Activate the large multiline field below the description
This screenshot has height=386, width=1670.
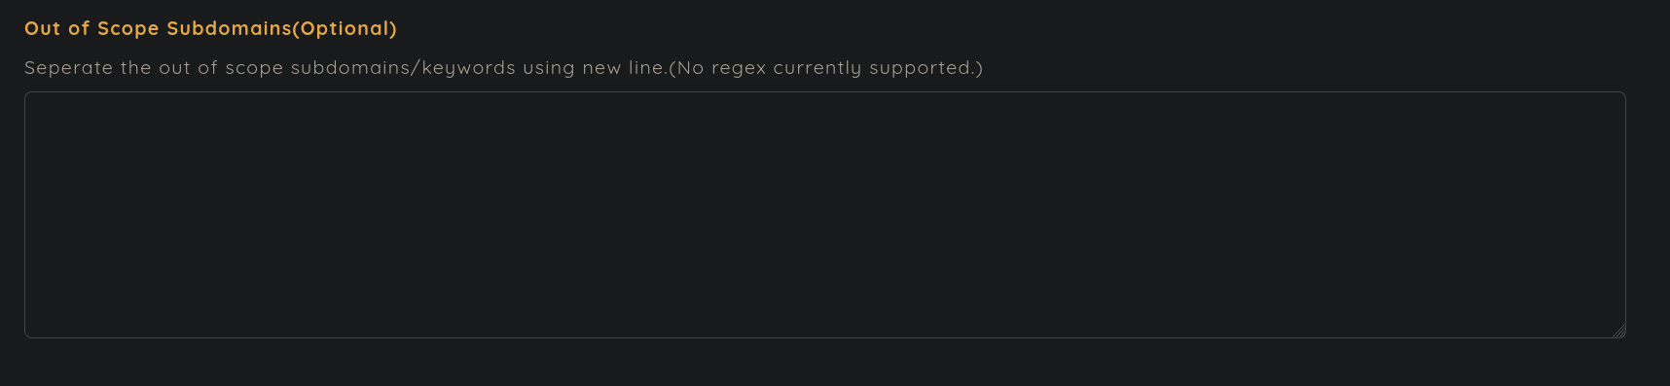point(824,215)
